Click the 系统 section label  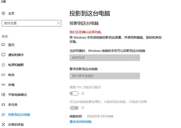tap(5, 37)
